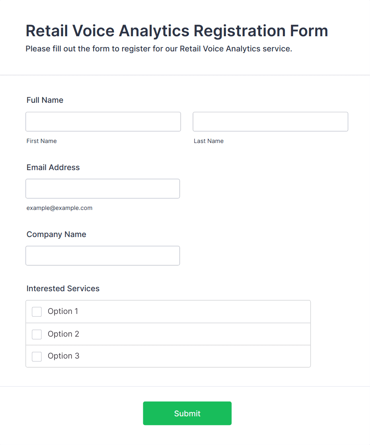The width and height of the screenshot is (370, 445).
Task: Click the 'Email Address' field label
Action: coord(53,167)
